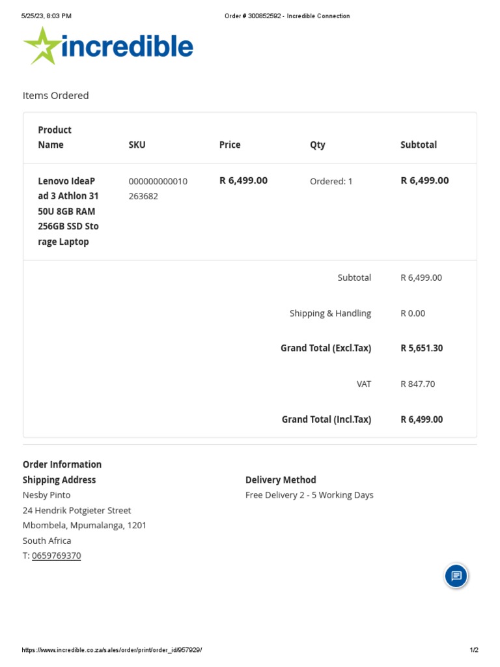Click the 'Delivery Method' heading
The image size is (500, 667).
tap(281, 480)
